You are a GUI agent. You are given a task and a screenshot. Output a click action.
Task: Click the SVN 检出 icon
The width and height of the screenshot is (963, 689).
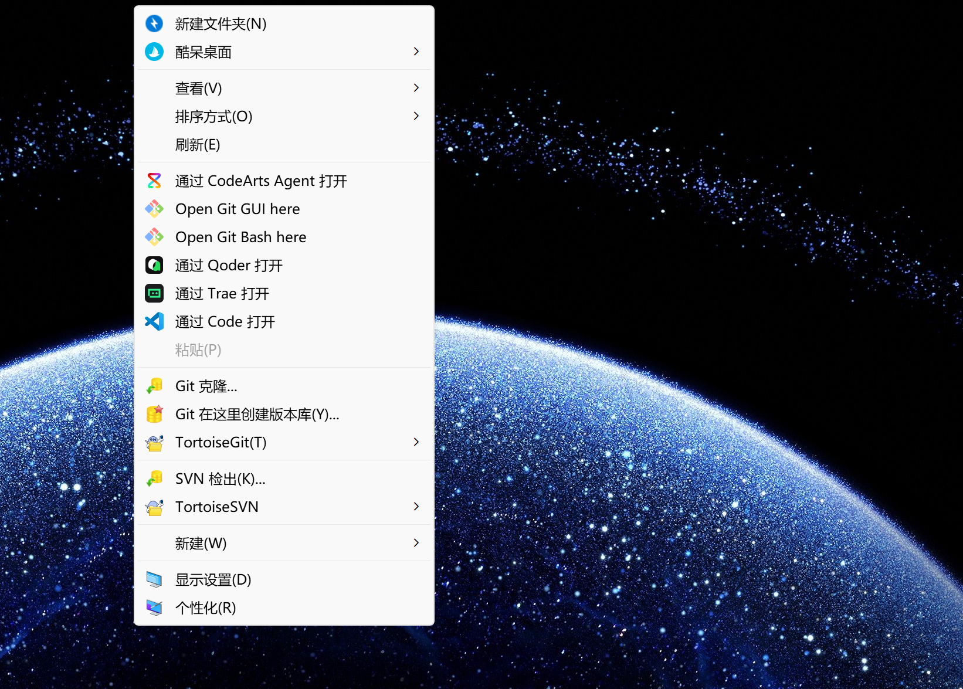tap(154, 478)
